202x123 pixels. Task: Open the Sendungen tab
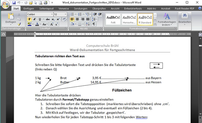coord(81,9)
